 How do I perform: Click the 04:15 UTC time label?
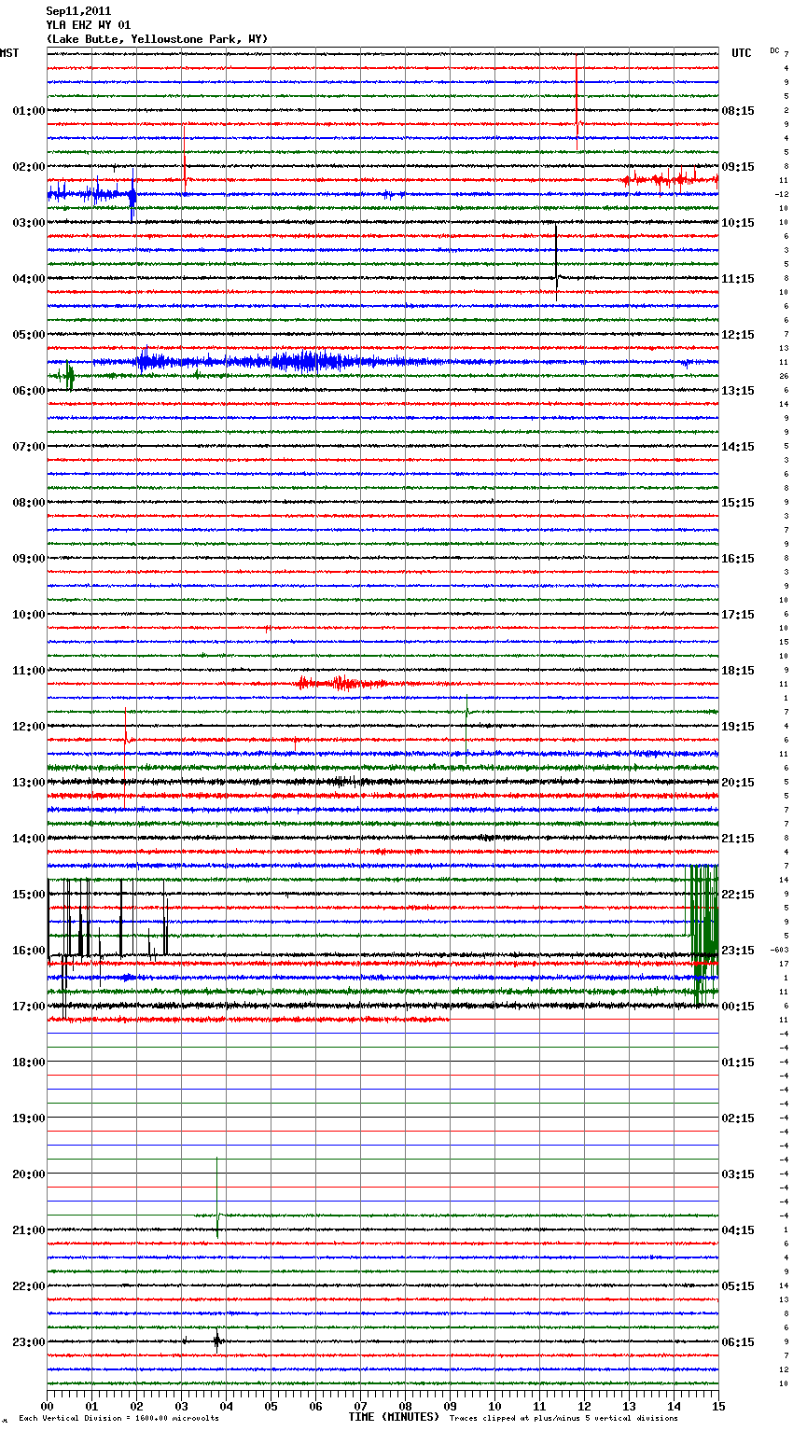738,1230
